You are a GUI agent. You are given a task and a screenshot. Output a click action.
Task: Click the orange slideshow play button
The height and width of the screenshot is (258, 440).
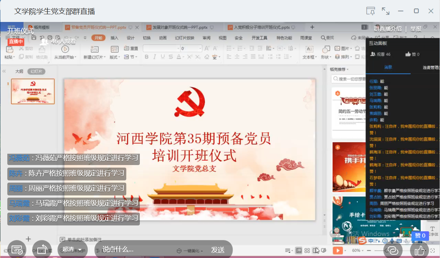pyautogui.click(x=338, y=250)
